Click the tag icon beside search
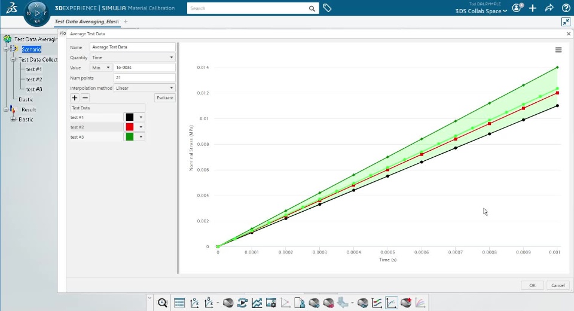The width and height of the screenshot is (574, 311). point(327,8)
